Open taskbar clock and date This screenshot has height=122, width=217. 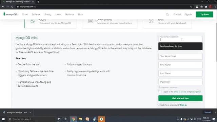coord(206,119)
